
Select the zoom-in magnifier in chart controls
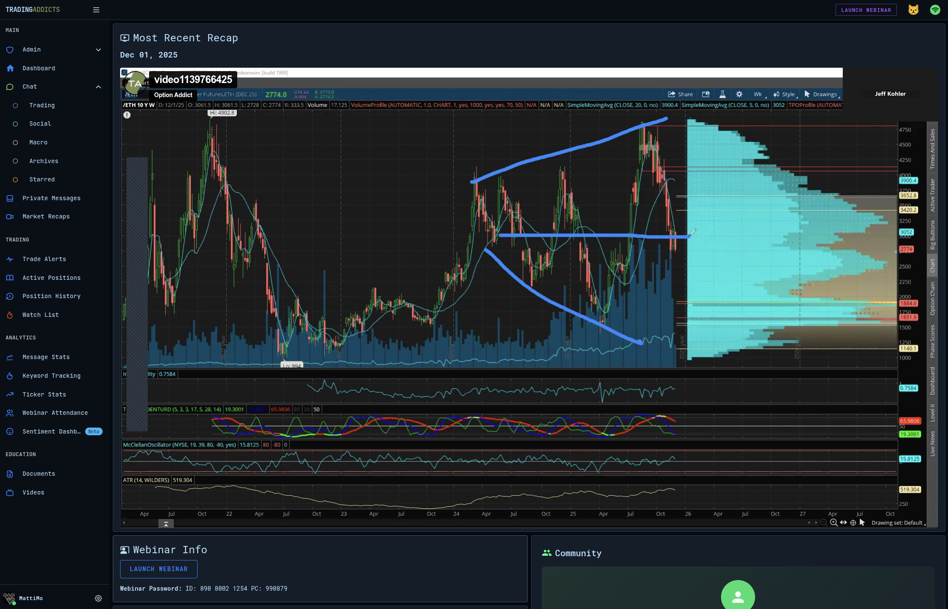click(x=833, y=523)
